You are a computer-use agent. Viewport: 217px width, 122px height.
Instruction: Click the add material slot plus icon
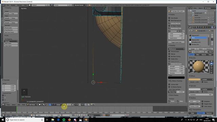pos(212,35)
